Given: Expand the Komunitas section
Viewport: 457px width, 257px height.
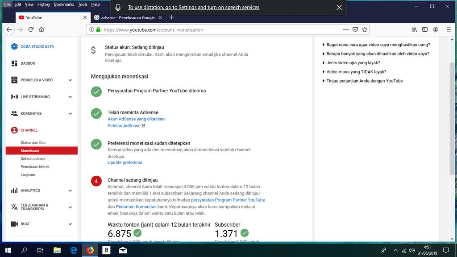Looking at the screenshot, I should tap(70, 114).
